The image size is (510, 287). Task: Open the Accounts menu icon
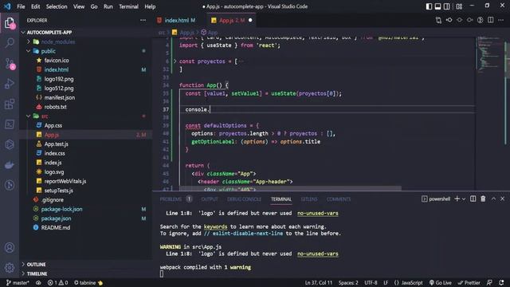pyautogui.click(x=10, y=248)
